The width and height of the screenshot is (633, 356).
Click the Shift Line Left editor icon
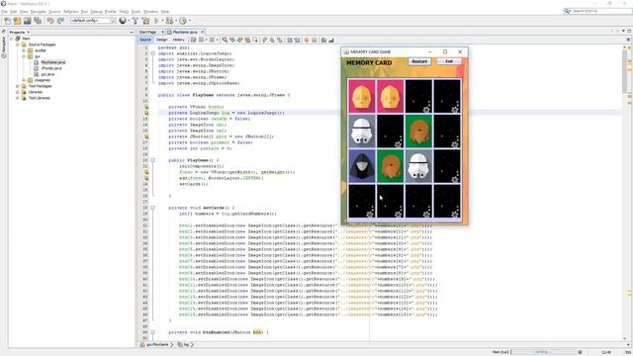click(290, 40)
